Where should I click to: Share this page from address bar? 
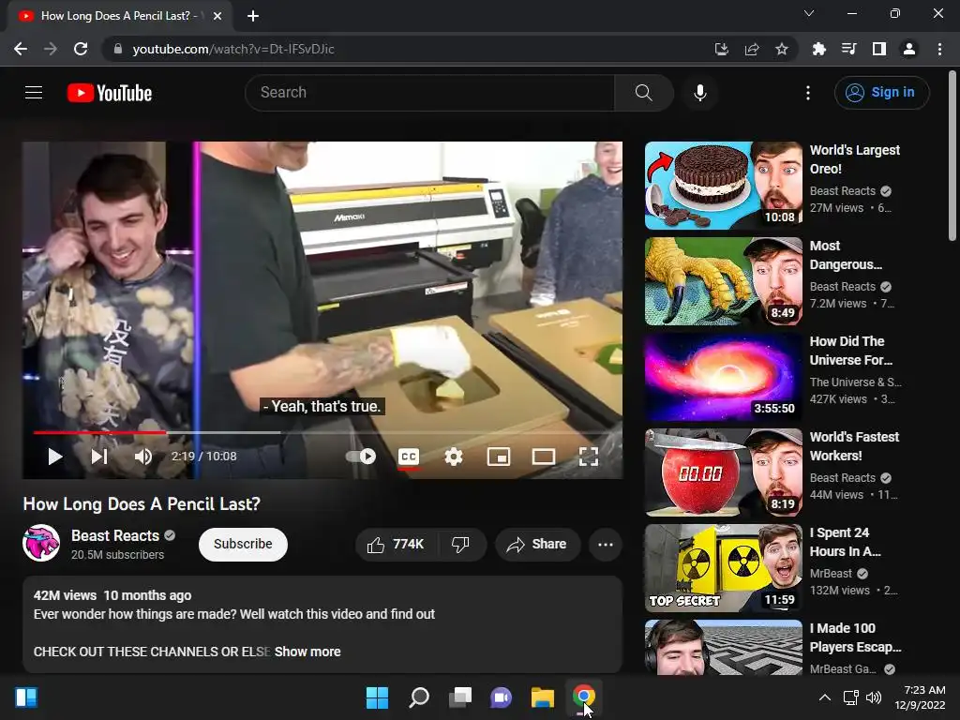(x=752, y=49)
